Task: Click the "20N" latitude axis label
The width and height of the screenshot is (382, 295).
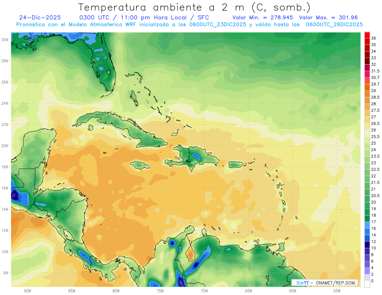Action: pyautogui.click(x=5, y=146)
